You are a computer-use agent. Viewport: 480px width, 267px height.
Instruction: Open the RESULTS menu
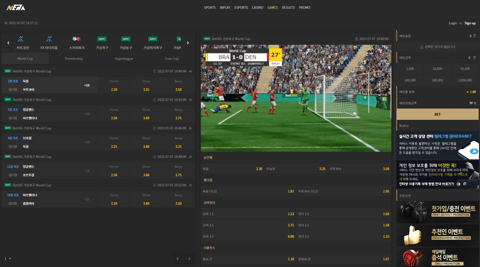pyautogui.click(x=288, y=7)
